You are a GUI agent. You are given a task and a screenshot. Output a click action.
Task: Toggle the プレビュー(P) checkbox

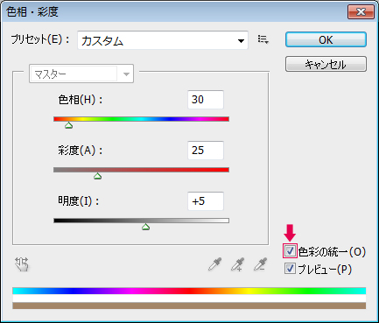coord(290,269)
